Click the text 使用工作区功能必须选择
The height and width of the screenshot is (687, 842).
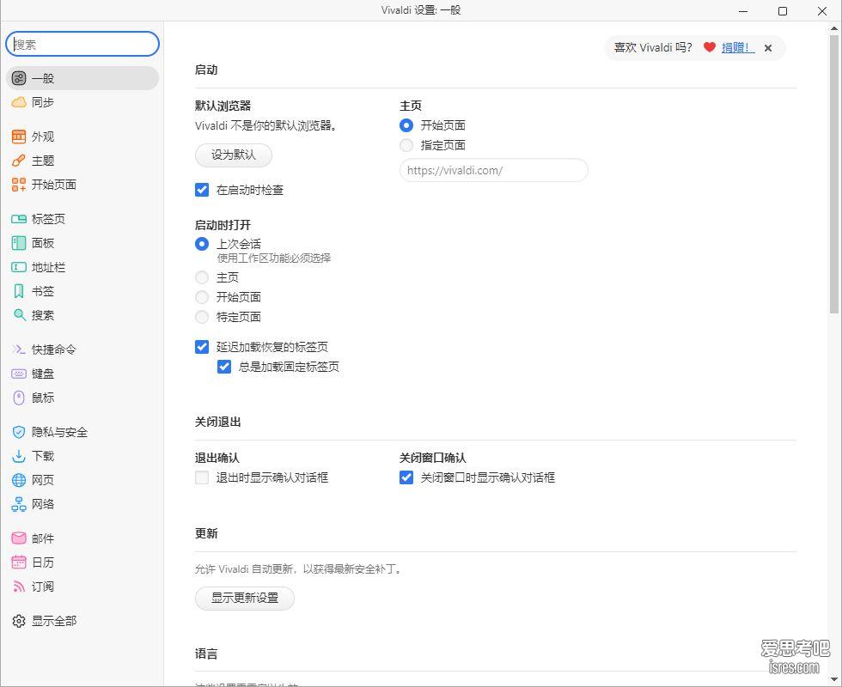[x=274, y=258]
